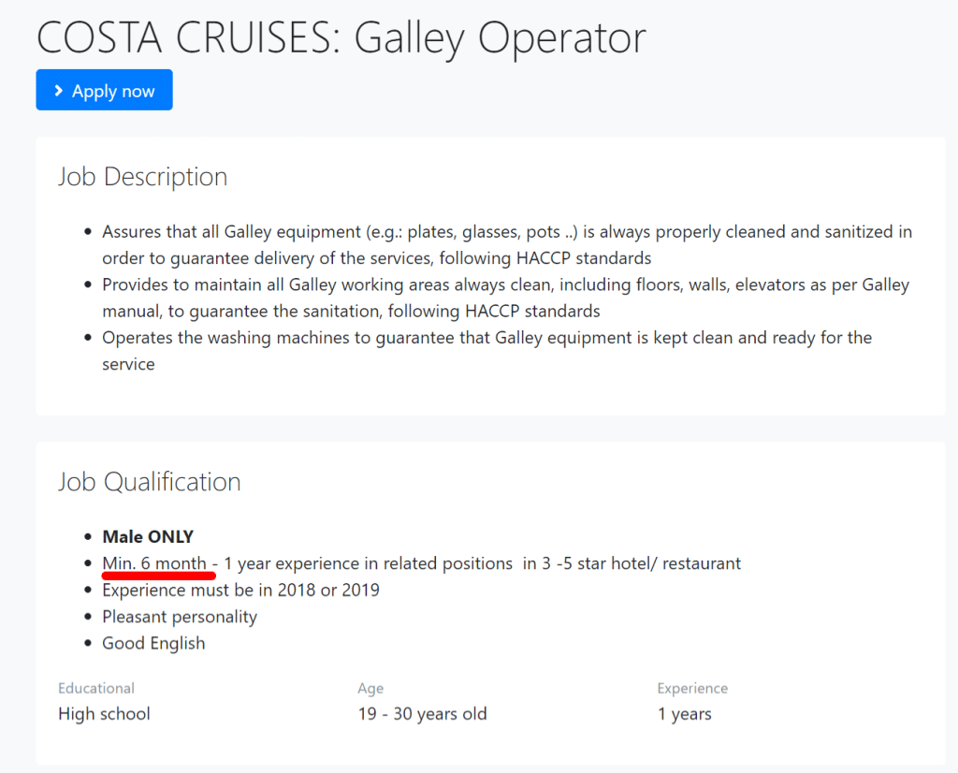
Task: Click the Apply now button
Action: pyautogui.click(x=104, y=90)
